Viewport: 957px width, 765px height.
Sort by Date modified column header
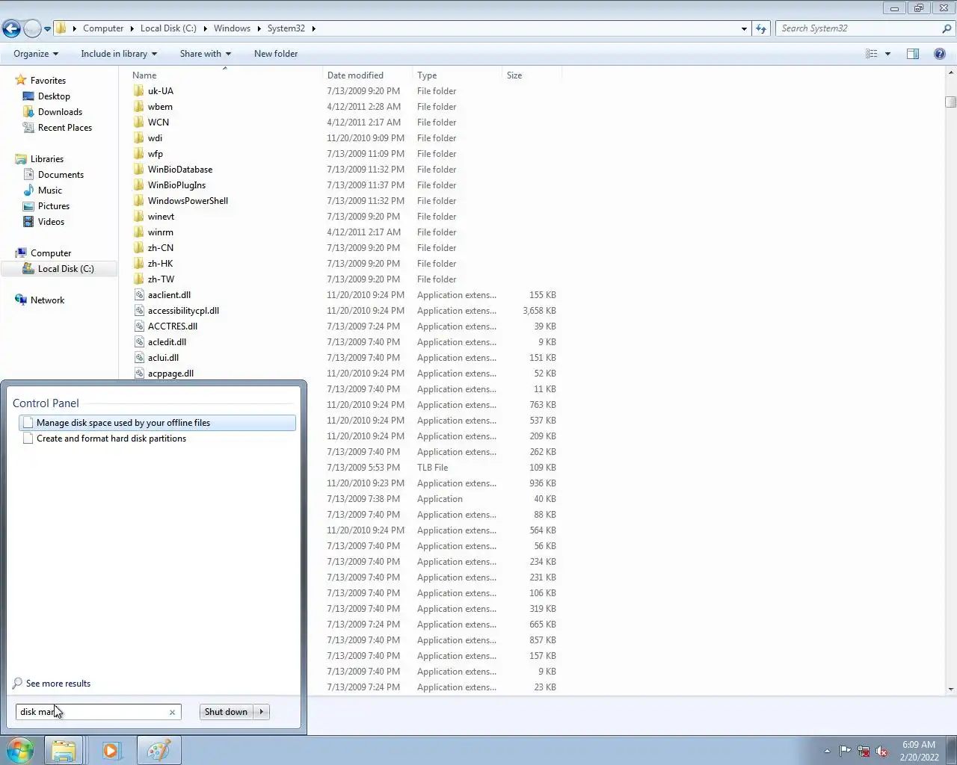[355, 75]
